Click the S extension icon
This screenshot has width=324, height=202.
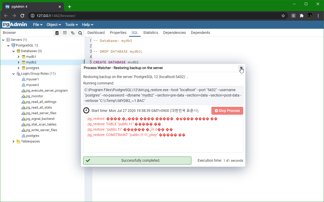click(x=293, y=16)
